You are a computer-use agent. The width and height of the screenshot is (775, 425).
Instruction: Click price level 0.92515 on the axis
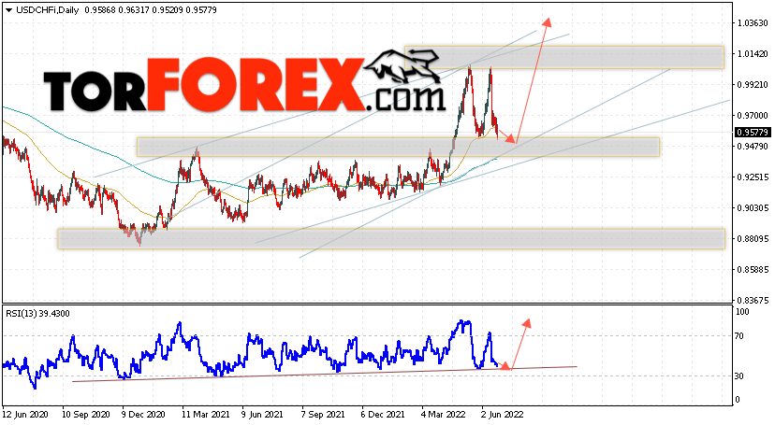click(753, 177)
